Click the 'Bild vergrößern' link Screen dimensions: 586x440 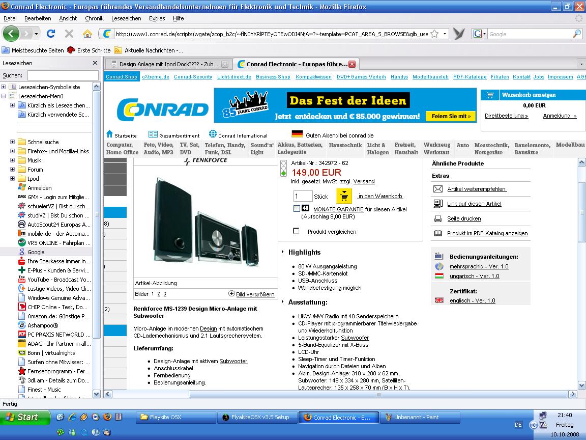click(x=255, y=294)
